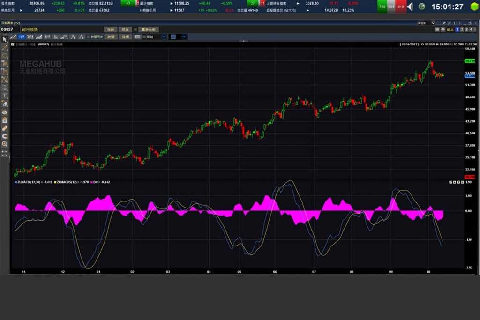Open the blue color swatch dropdown arrow

point(184,37)
